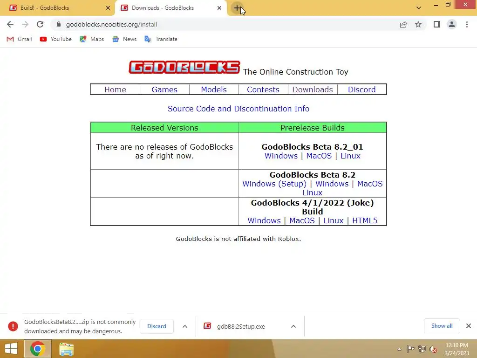Click the dangerous download warning icon
The width and height of the screenshot is (477, 358).
click(13, 326)
